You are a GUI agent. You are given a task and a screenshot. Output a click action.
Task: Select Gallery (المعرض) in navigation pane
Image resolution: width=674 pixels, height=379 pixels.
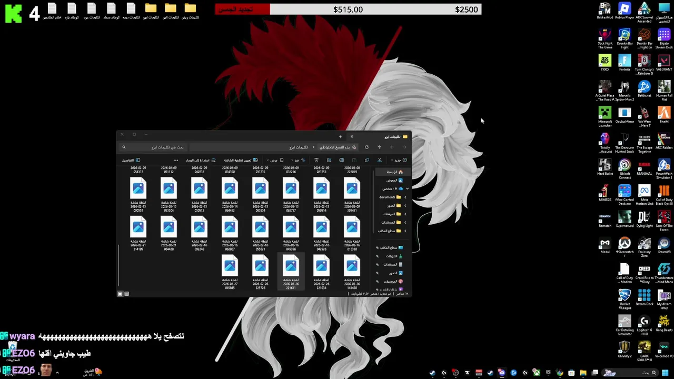pyautogui.click(x=394, y=181)
